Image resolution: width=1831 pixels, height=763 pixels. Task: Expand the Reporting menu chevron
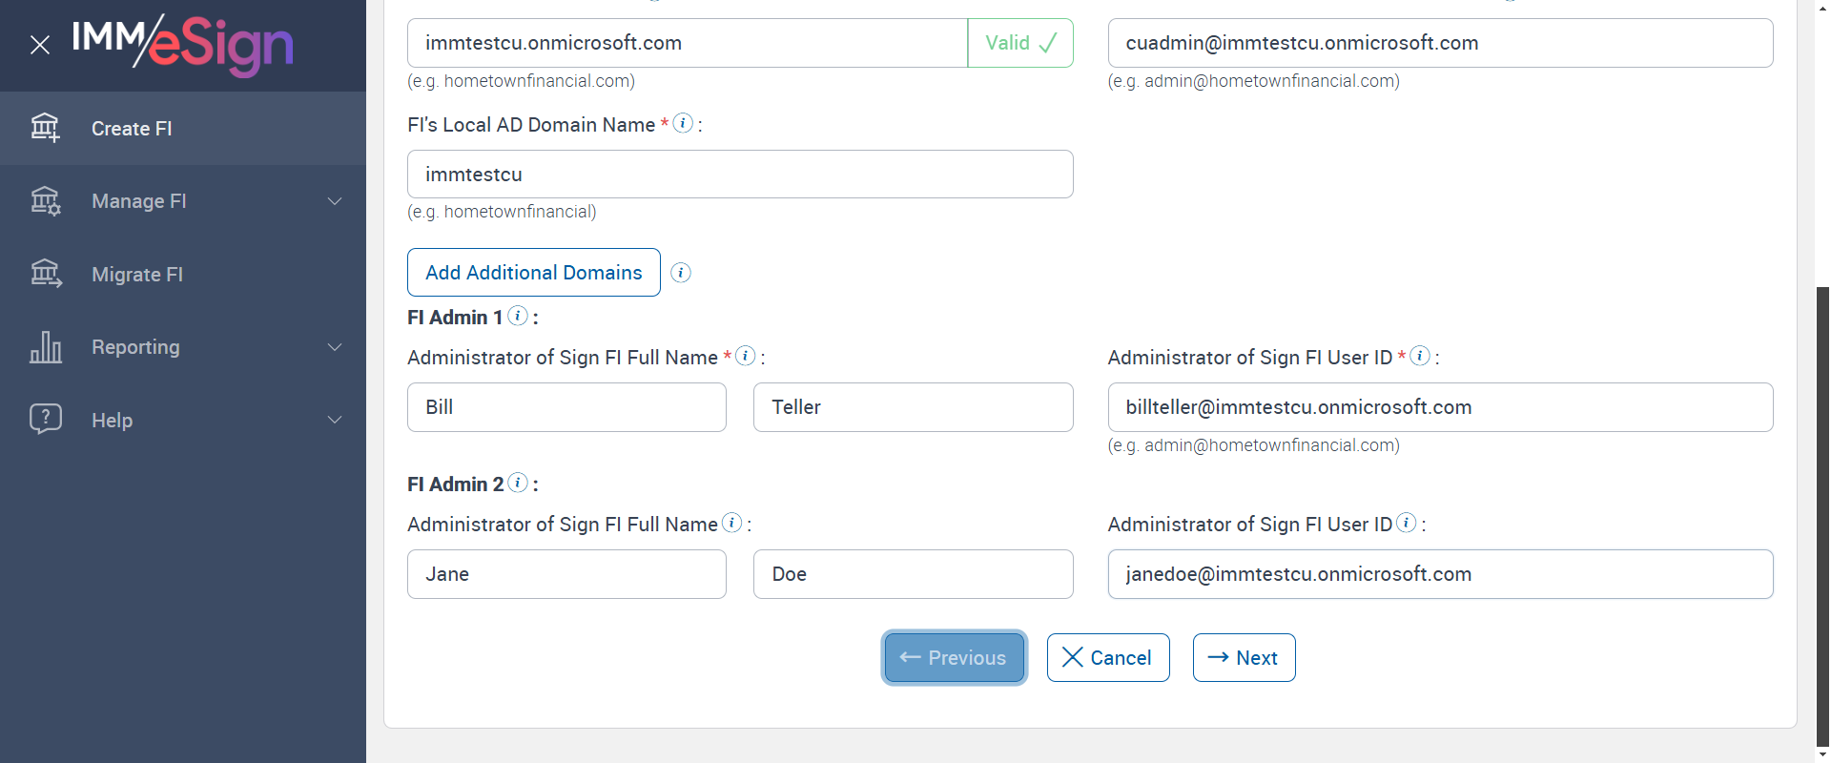click(x=335, y=347)
